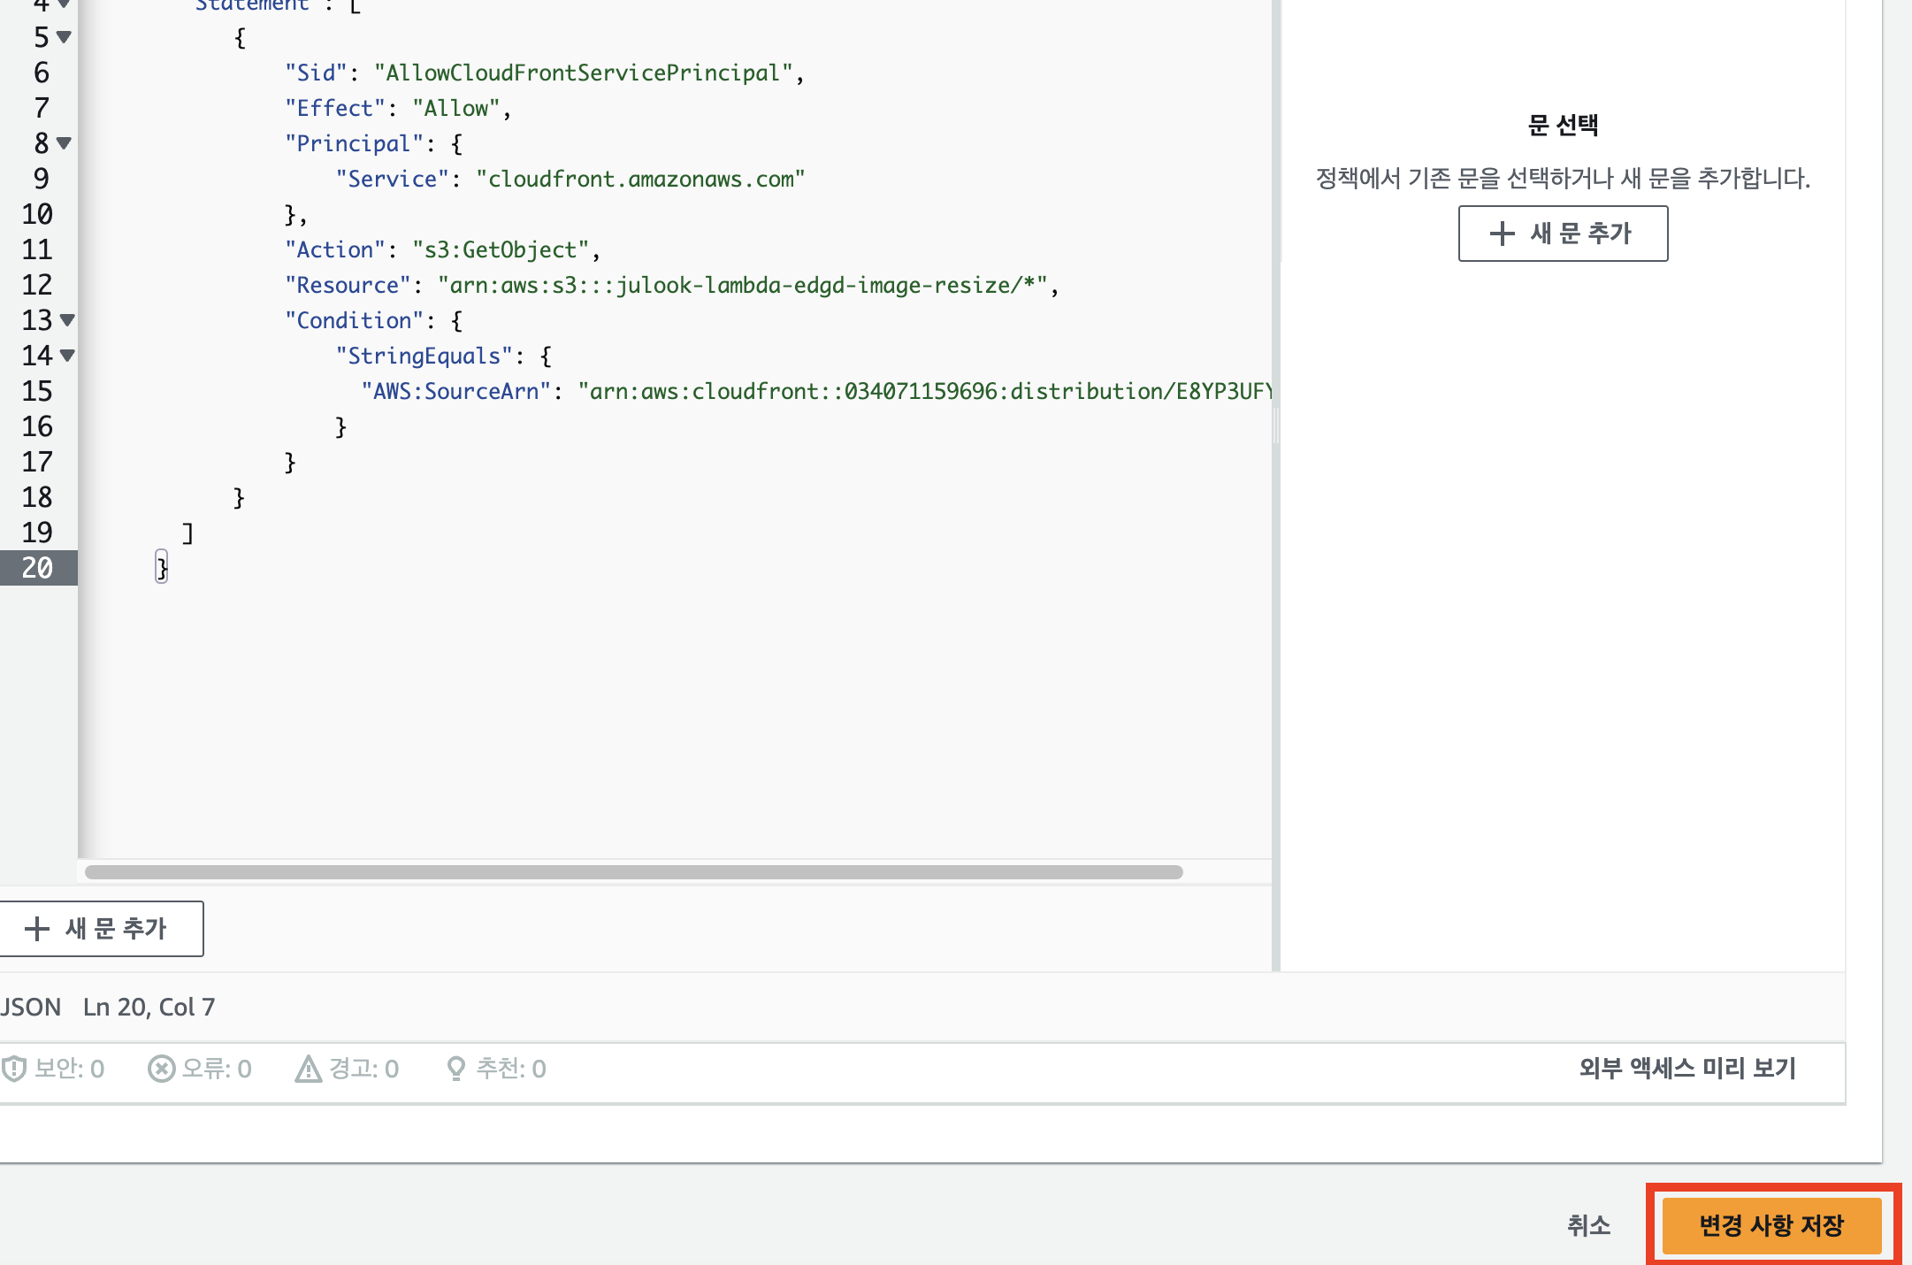Click the errors (오류) circle-x icon
Screen dimensions: 1912x1265
[161, 1069]
